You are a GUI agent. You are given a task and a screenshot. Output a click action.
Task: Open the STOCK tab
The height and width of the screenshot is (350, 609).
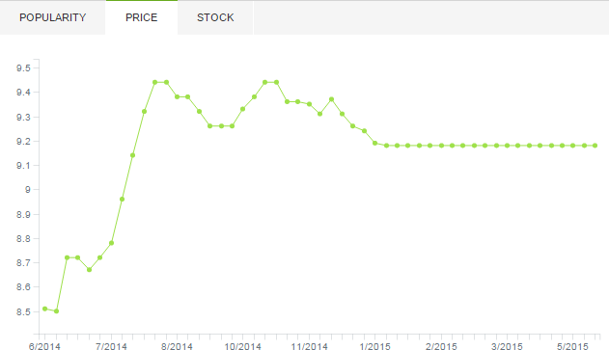pos(215,17)
